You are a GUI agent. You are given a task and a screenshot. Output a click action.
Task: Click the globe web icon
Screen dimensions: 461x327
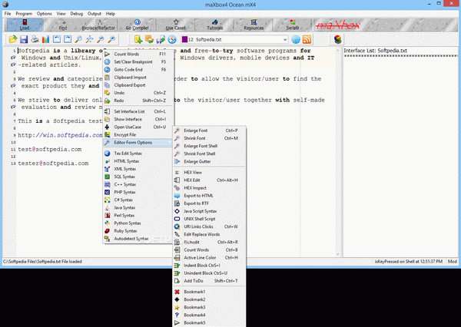tap(296, 39)
